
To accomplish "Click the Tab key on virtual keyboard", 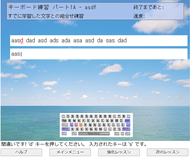I will point(64,121).
